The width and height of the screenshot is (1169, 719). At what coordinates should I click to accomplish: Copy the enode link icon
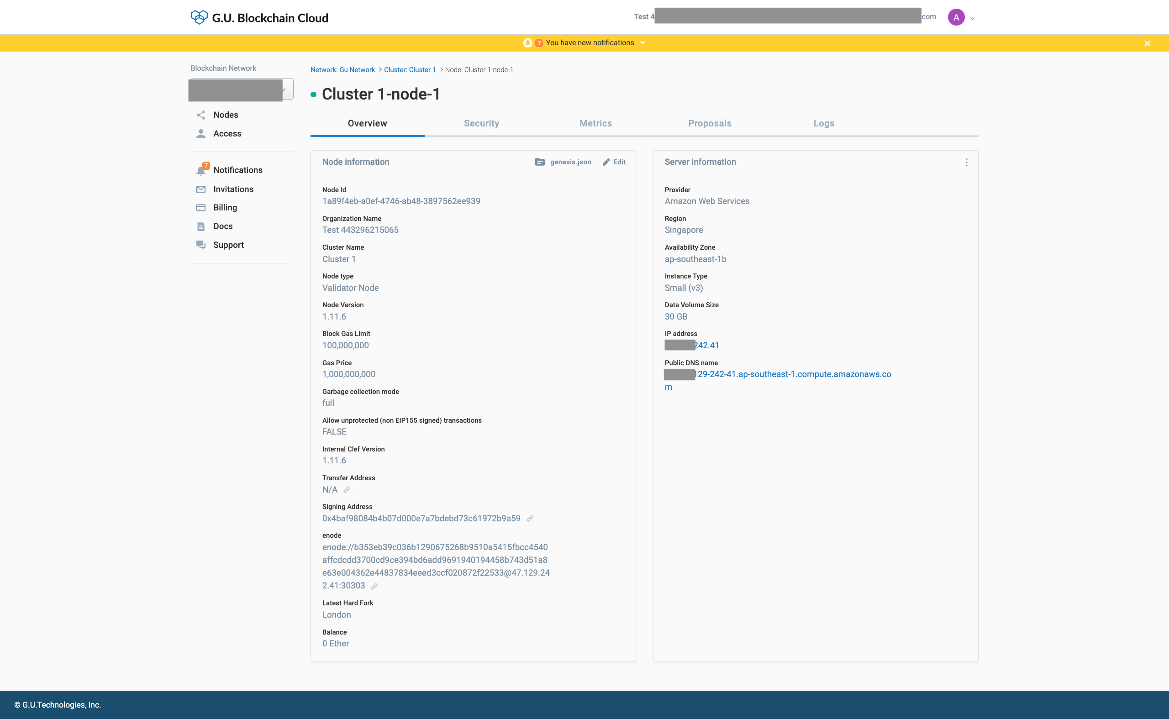(374, 586)
